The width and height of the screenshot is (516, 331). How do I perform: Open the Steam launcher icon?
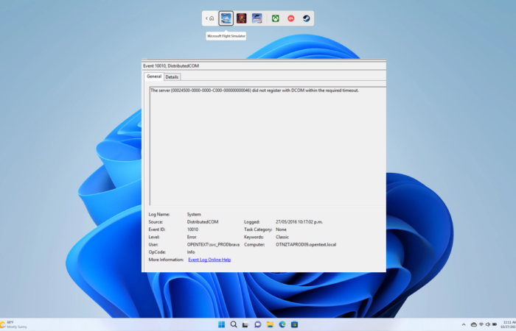(307, 18)
